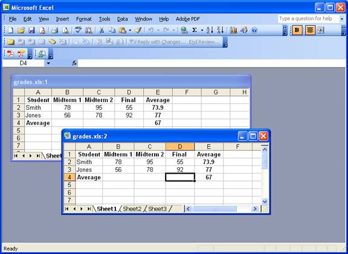Click scroll-down arrow in grades.xls:2

pyautogui.click(x=265, y=202)
